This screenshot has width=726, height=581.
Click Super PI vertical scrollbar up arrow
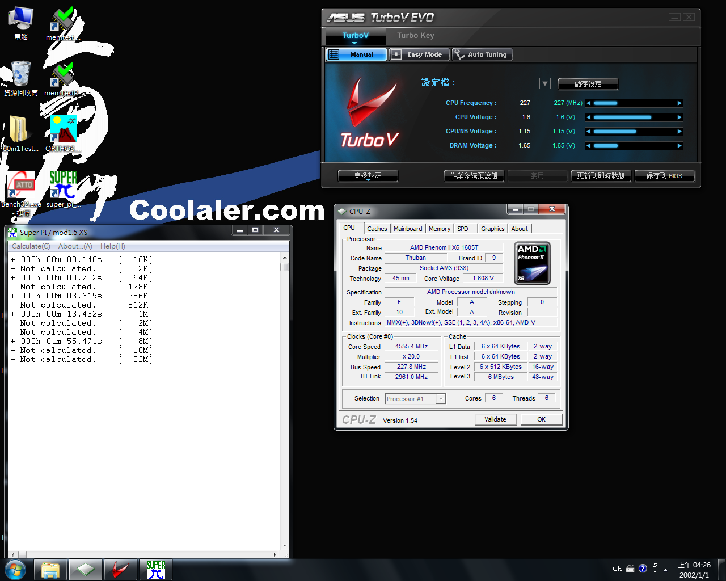(x=285, y=258)
